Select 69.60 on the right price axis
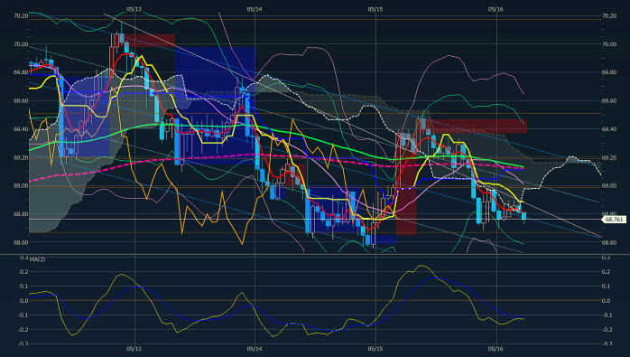 coord(609,100)
